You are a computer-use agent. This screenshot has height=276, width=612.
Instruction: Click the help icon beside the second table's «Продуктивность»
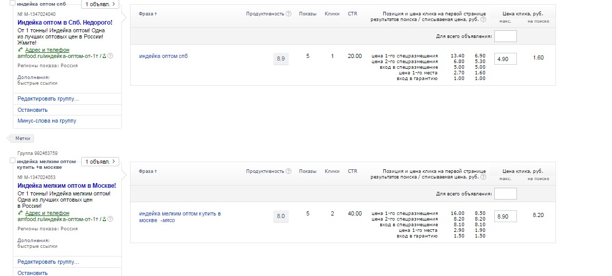288,171
